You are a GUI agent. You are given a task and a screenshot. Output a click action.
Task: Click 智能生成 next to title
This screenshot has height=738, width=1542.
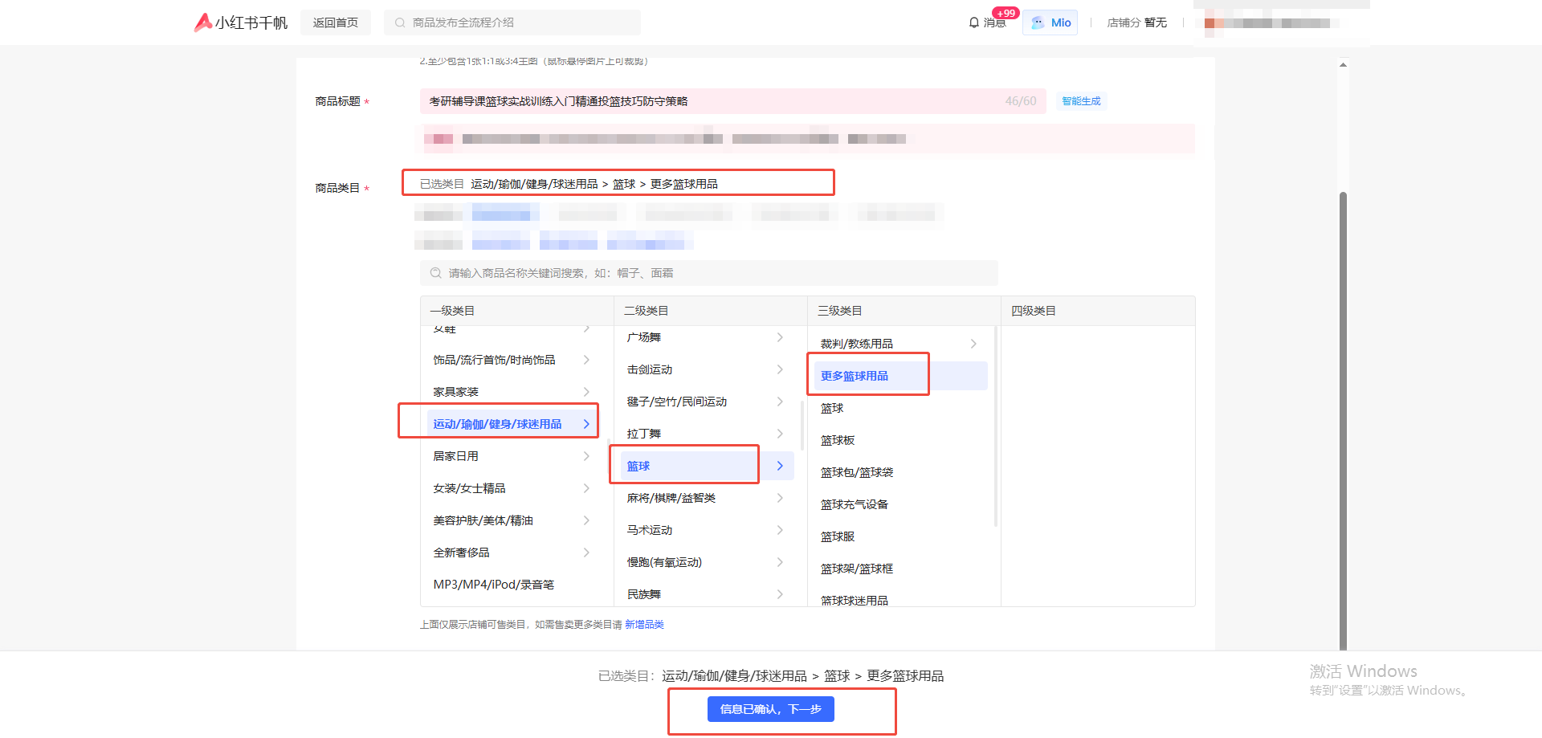pyautogui.click(x=1081, y=101)
